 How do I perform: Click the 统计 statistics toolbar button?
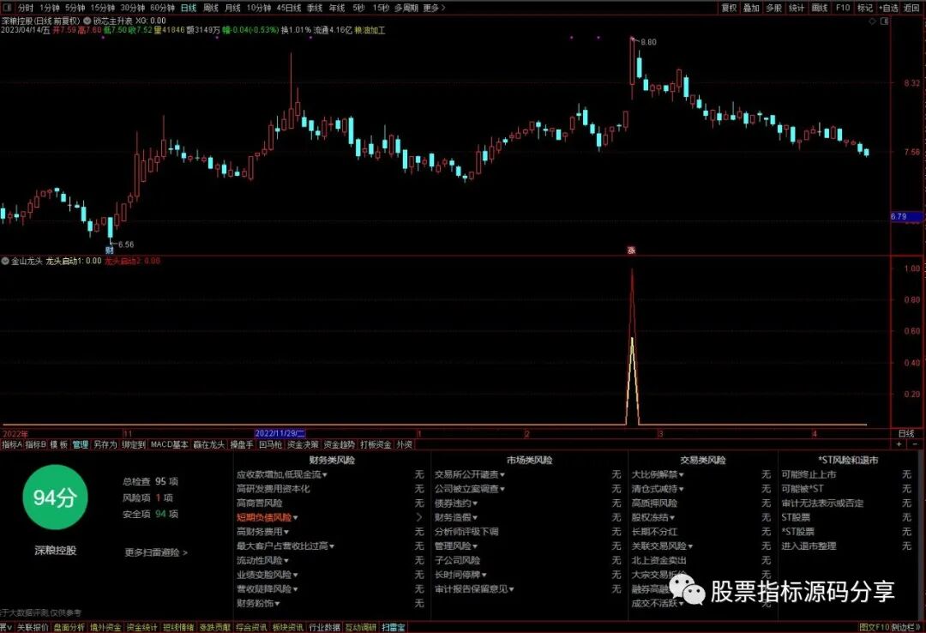pos(797,8)
